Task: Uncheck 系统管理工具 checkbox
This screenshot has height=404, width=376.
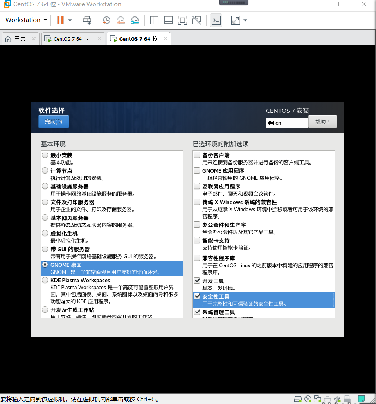Action: click(197, 312)
